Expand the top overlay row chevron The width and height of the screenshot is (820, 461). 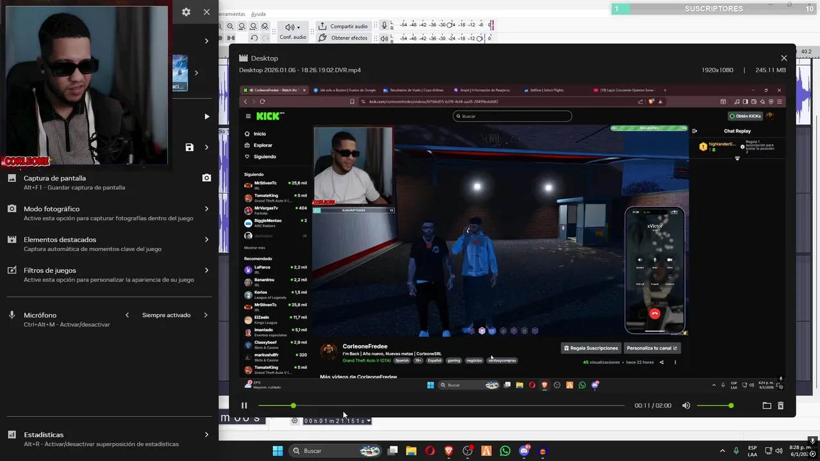pos(206,41)
